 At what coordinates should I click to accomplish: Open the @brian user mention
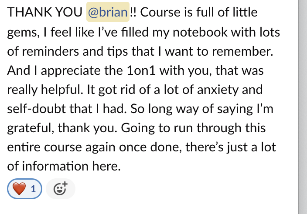[x=108, y=12]
